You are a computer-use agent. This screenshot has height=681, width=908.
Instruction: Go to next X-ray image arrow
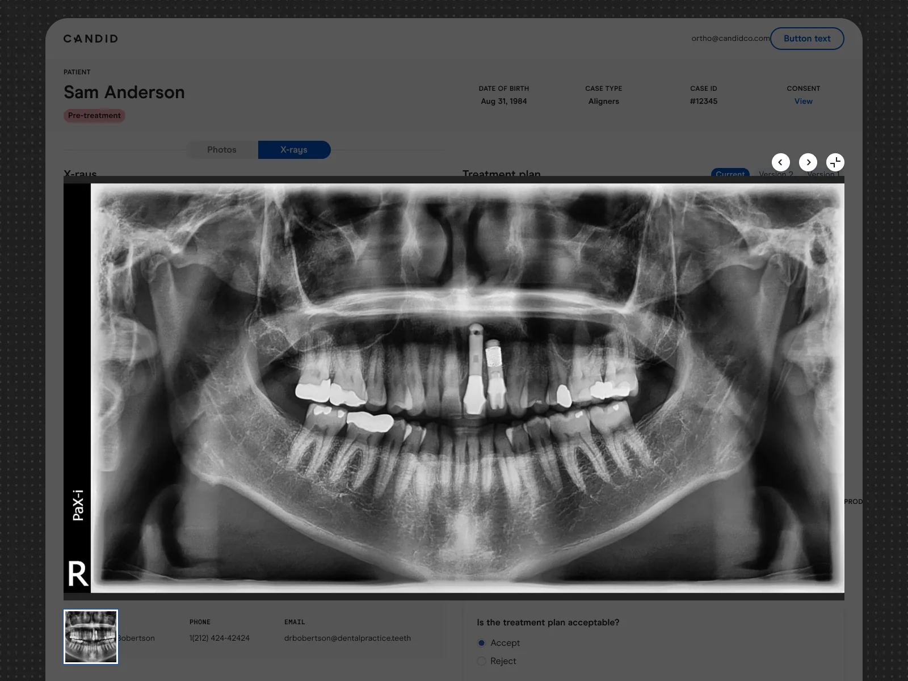pyautogui.click(x=808, y=162)
